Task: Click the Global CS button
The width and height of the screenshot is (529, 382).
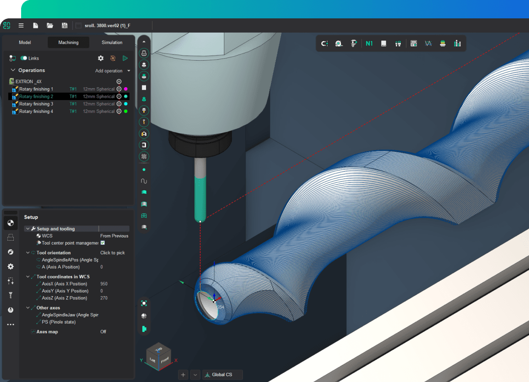Action: click(222, 375)
